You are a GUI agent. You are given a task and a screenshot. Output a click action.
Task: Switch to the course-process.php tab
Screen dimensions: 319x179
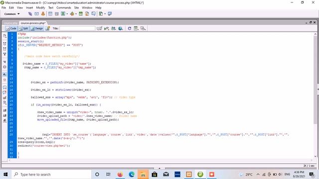click(x=33, y=23)
